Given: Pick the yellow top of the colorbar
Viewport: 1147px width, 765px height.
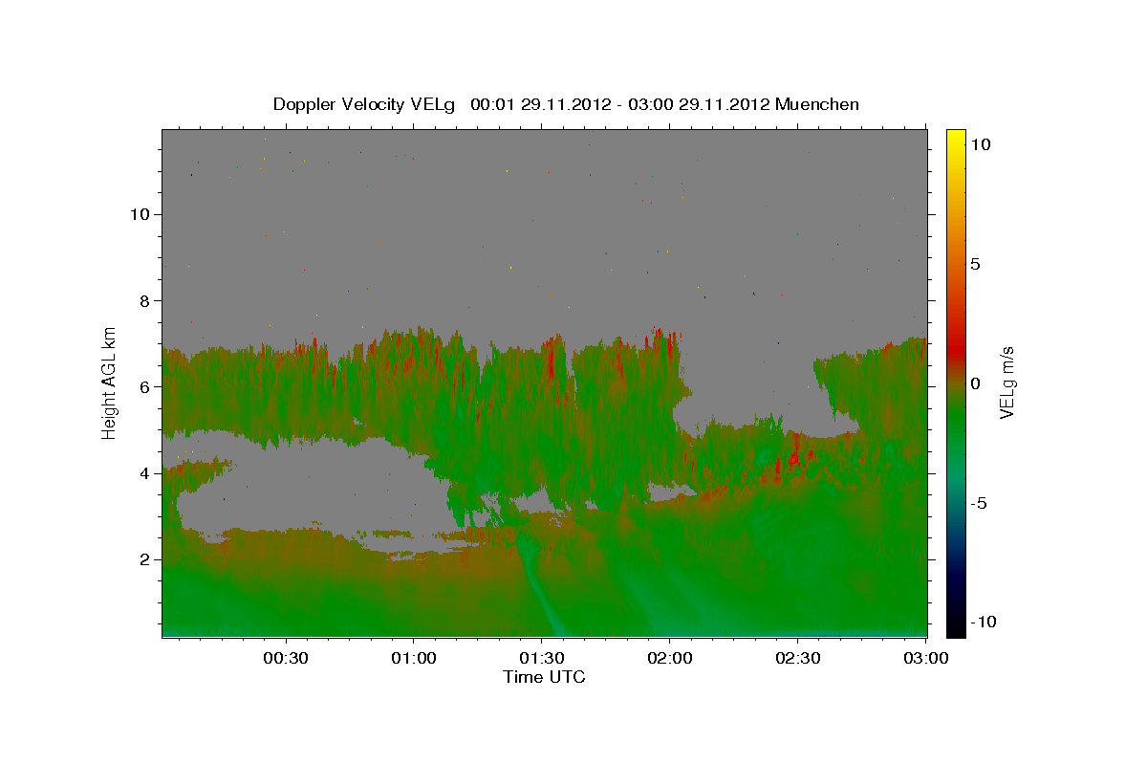Looking at the screenshot, I should [x=955, y=139].
